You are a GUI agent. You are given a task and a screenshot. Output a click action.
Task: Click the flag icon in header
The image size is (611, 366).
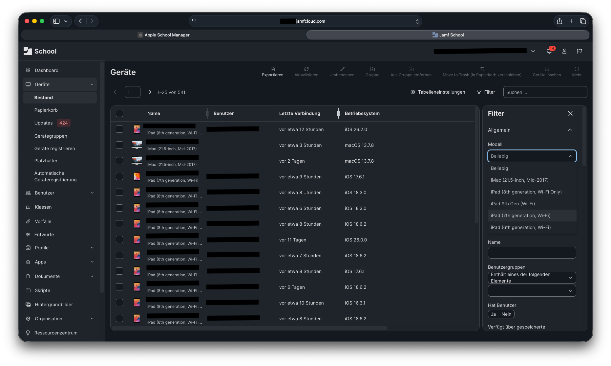(x=579, y=51)
